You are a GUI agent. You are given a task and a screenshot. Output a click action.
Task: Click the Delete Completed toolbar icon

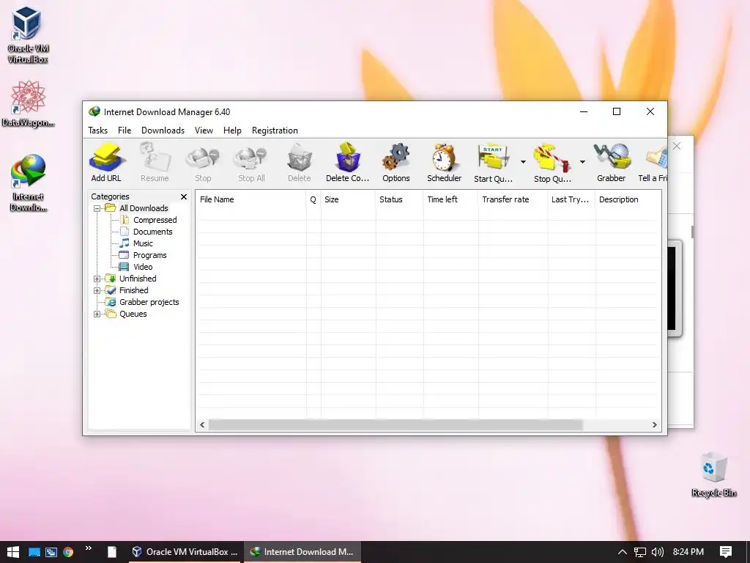pos(348,163)
